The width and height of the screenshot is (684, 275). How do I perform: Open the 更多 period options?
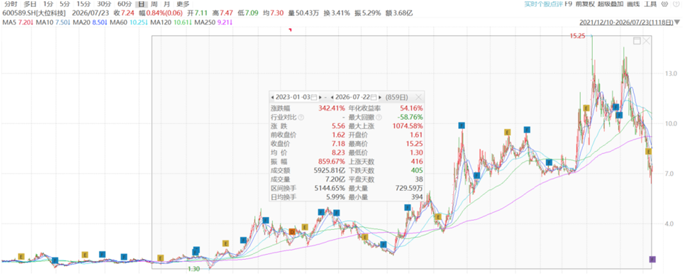pyautogui.click(x=183, y=4)
